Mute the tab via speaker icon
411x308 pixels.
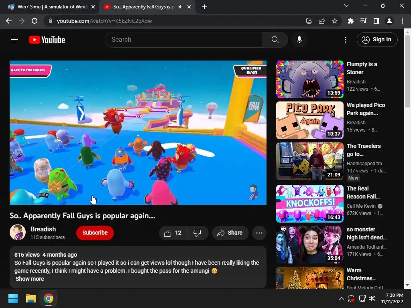pos(180,7)
